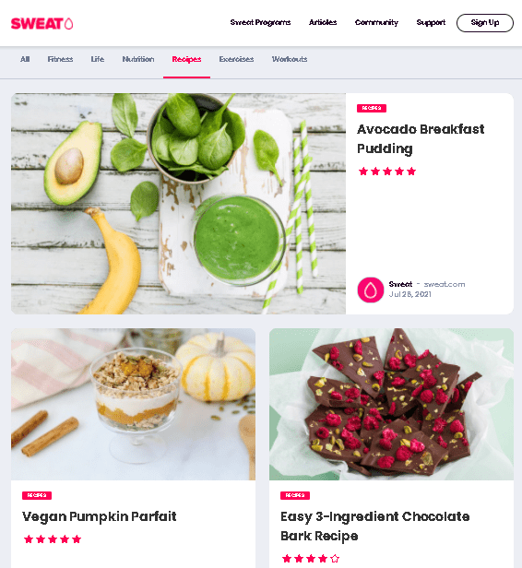Screen dimensions: 522x568
Task: Click the Recipe tag above Chocolate Bark Recipe
Action: (295, 495)
